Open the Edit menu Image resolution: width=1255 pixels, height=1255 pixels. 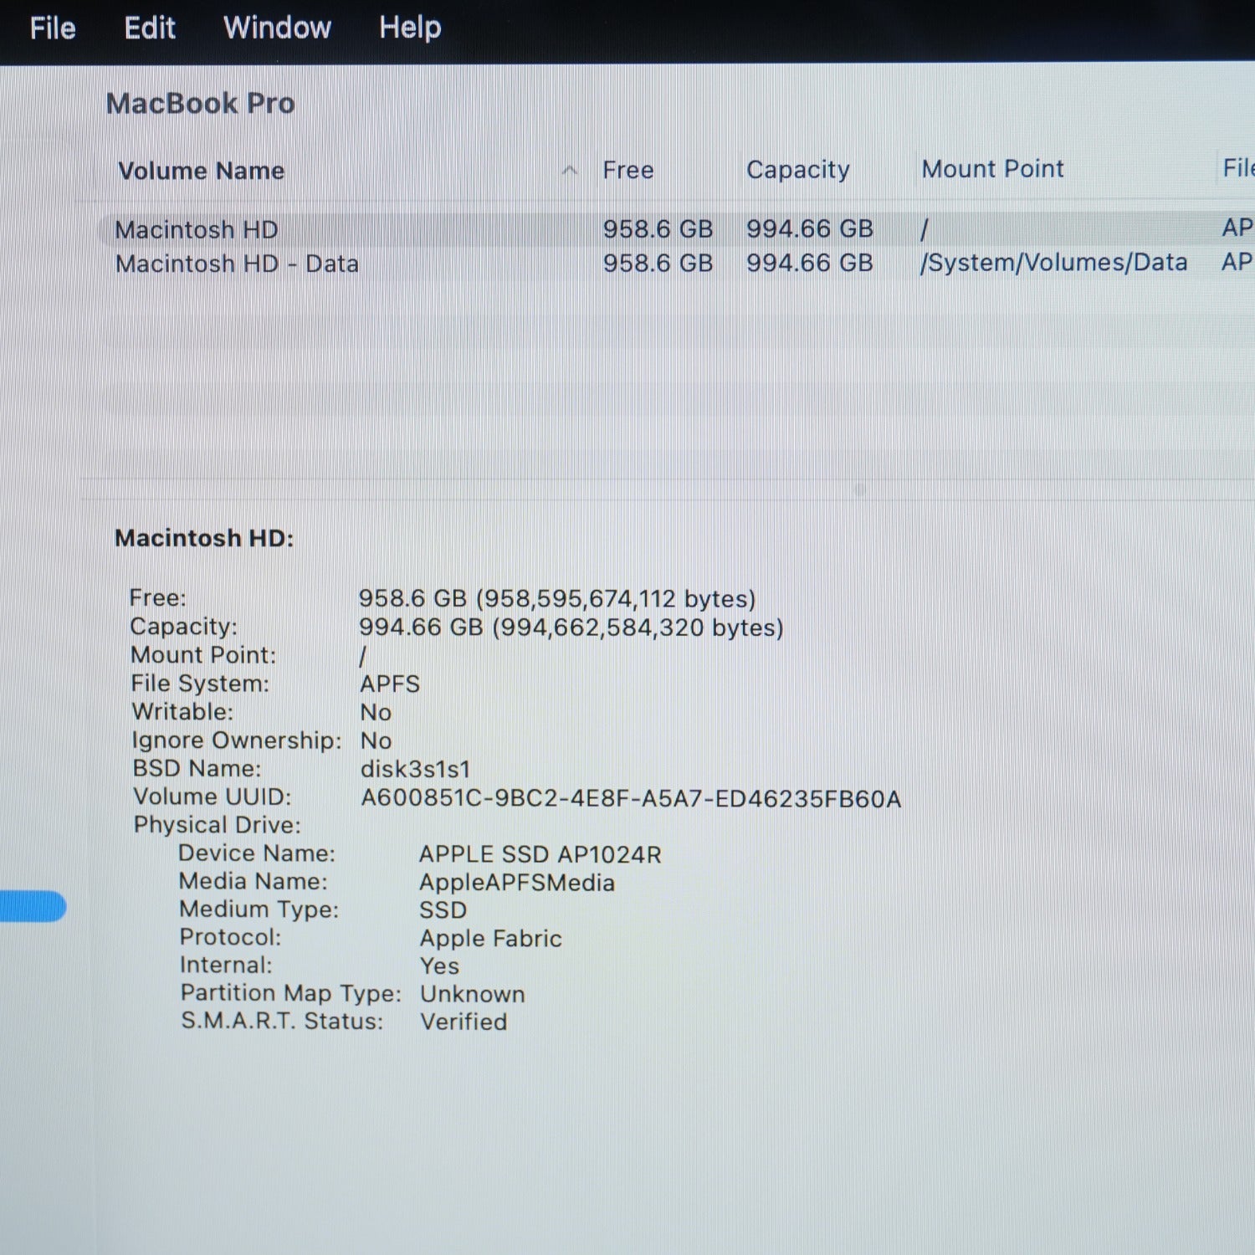point(150,28)
